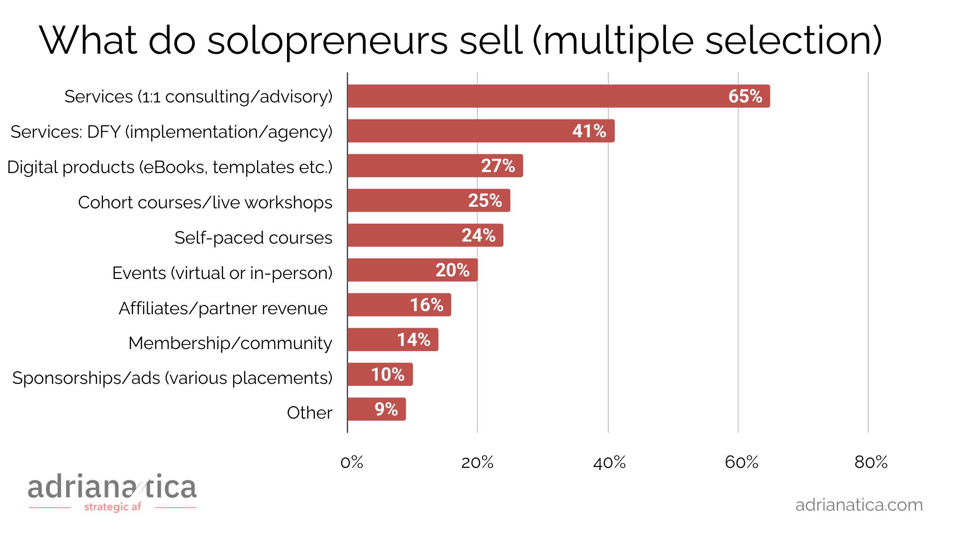Click the 24% self-paced courses bar
955x537 pixels.
(x=425, y=235)
